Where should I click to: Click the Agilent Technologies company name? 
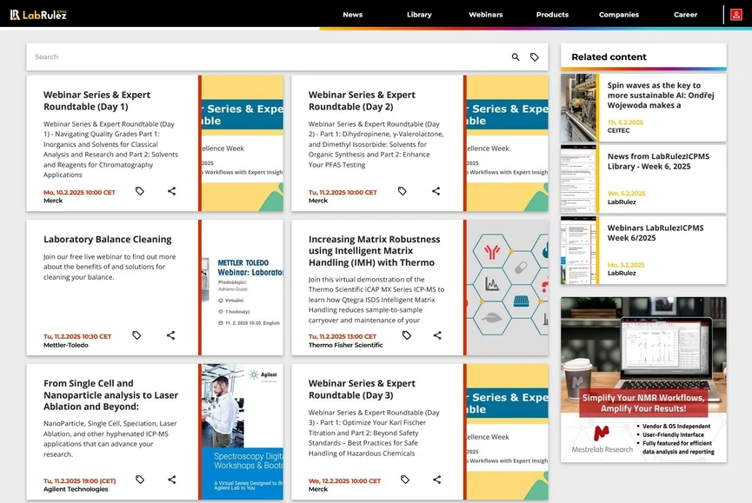click(x=76, y=489)
